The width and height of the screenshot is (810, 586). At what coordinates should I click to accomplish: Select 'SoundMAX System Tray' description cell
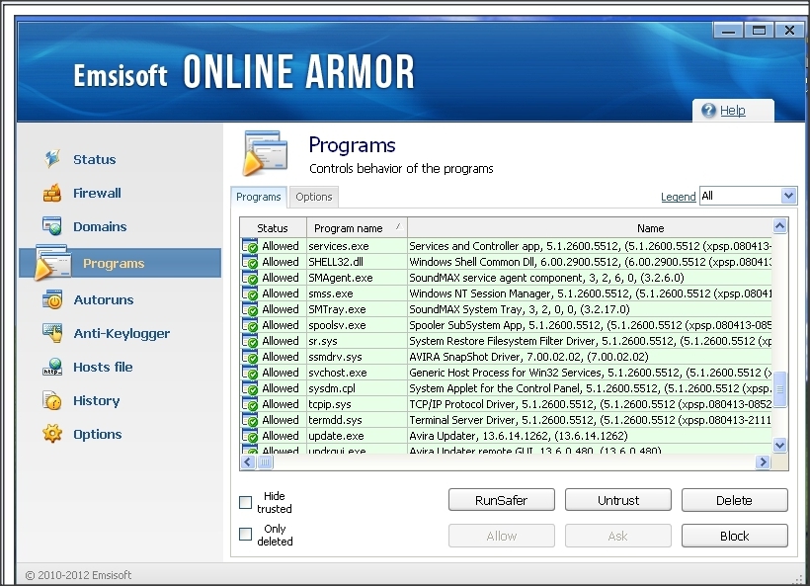[590, 309]
